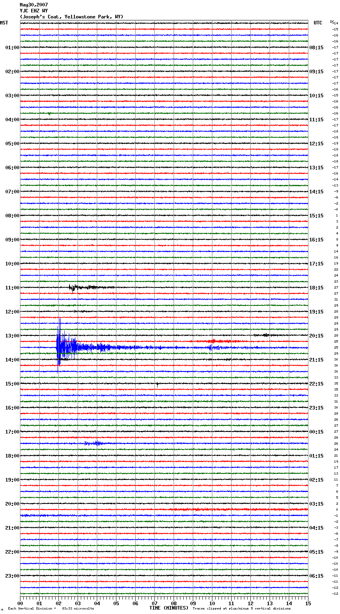Image resolution: width=340 pixels, height=614 pixels.
Task: Click minute tick "03" on bottom axis
Action: (x=78, y=603)
